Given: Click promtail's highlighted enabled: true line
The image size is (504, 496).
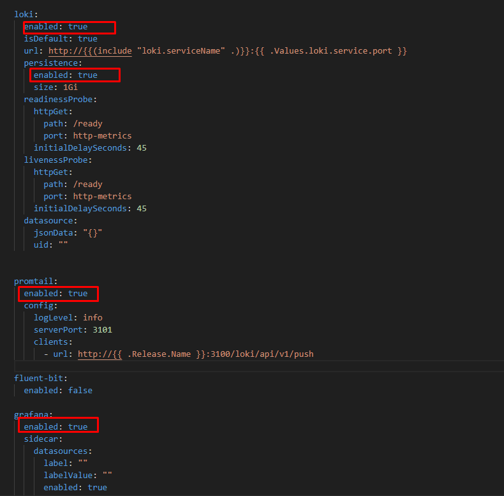Looking at the screenshot, I should 58,294.
